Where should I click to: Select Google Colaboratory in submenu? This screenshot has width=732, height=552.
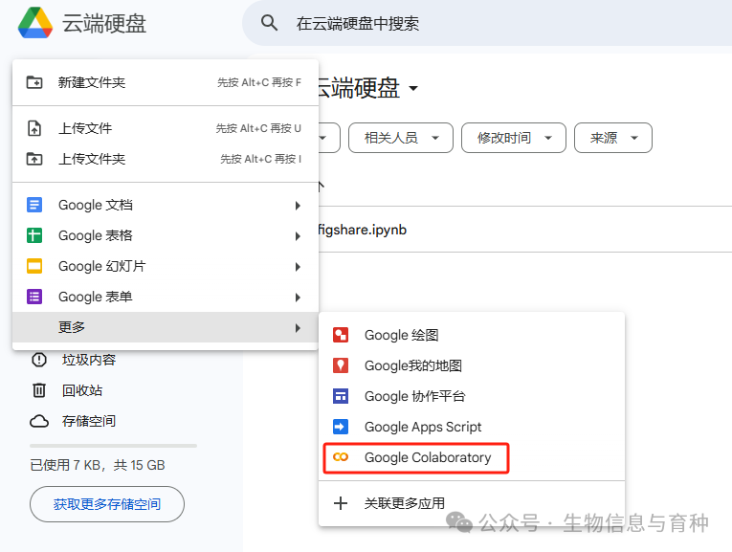point(472,457)
